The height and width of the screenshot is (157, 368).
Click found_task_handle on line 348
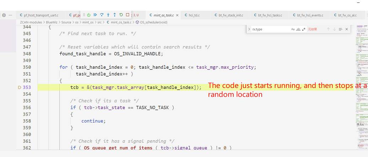[x=82, y=54]
